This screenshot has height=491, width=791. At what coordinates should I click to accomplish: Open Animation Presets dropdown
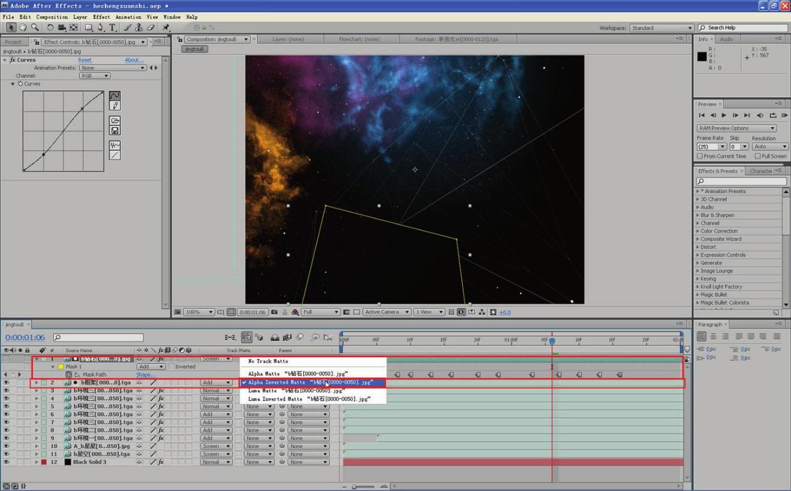pos(113,68)
